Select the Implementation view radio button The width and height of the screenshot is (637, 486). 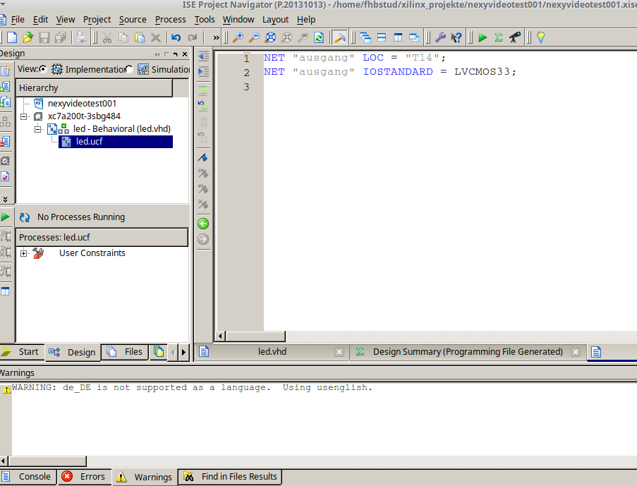[43, 69]
